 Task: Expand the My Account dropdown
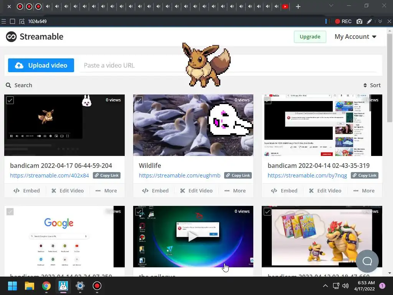(355, 36)
